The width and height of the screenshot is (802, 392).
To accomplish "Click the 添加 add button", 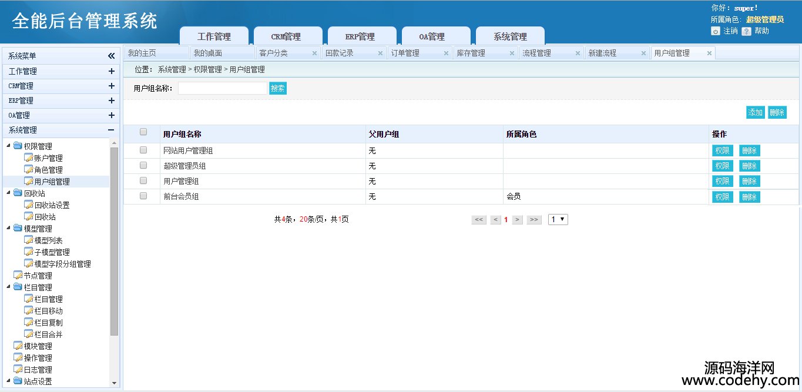I will tap(756, 113).
